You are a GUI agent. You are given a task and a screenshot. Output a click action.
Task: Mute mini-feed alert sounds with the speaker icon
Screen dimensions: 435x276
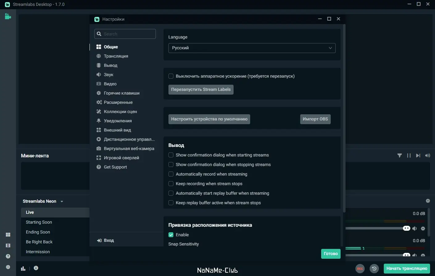pyautogui.click(x=428, y=156)
